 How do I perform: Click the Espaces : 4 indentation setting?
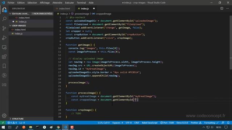pyautogui.click(x=117, y=123)
